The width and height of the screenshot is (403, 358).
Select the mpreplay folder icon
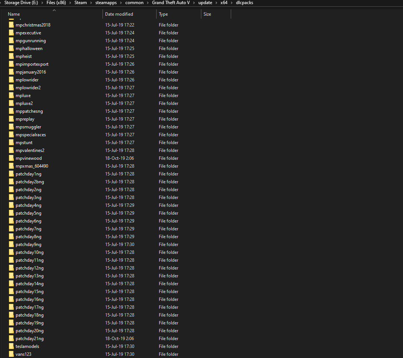11,119
